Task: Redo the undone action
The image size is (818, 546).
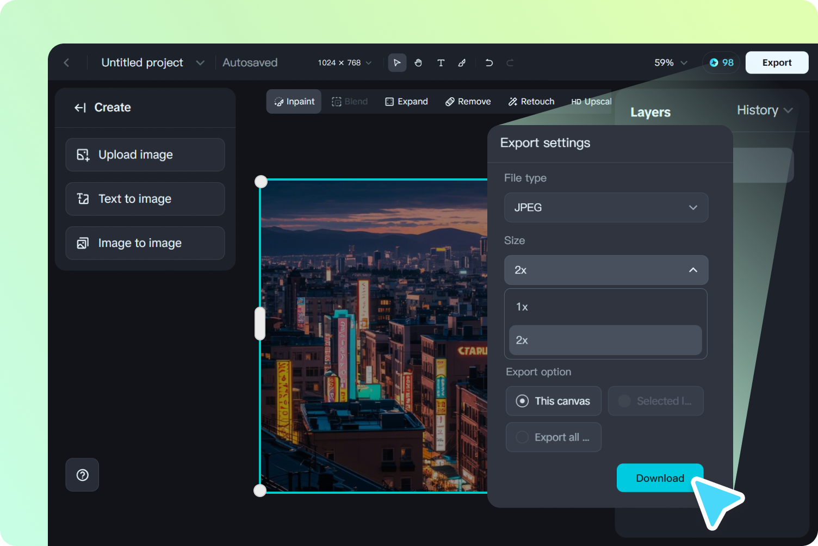Action: pos(510,63)
